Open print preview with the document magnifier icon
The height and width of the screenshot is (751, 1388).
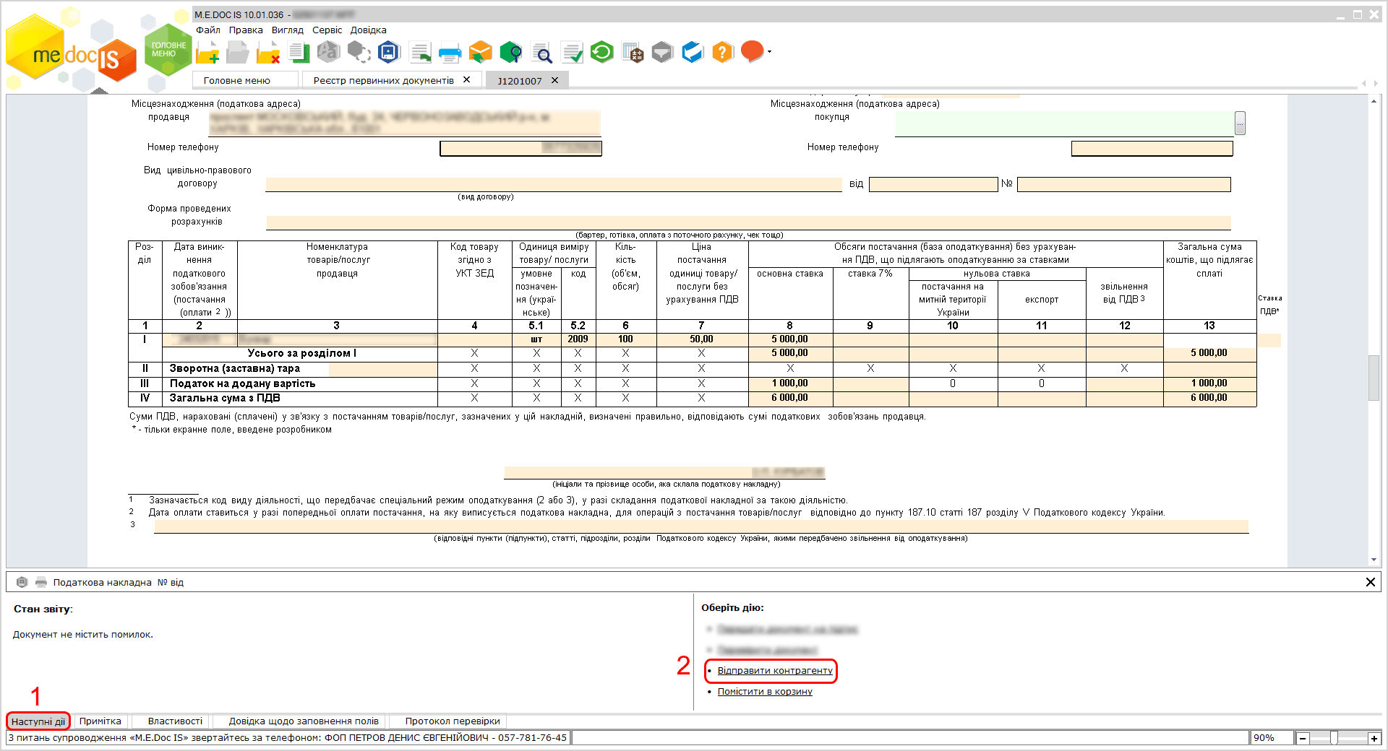click(541, 53)
